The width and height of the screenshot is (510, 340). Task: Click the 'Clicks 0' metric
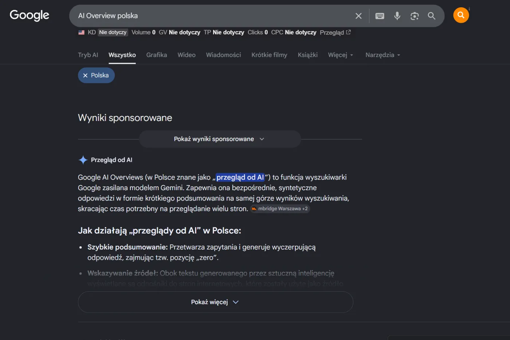click(x=258, y=32)
